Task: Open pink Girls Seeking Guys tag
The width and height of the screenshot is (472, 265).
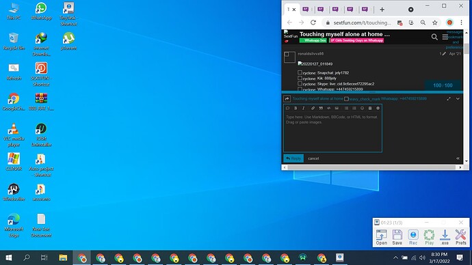Action: pos(356,40)
